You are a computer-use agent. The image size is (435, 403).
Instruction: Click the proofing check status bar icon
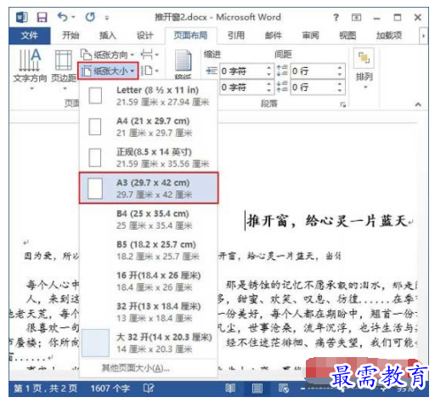(x=149, y=388)
